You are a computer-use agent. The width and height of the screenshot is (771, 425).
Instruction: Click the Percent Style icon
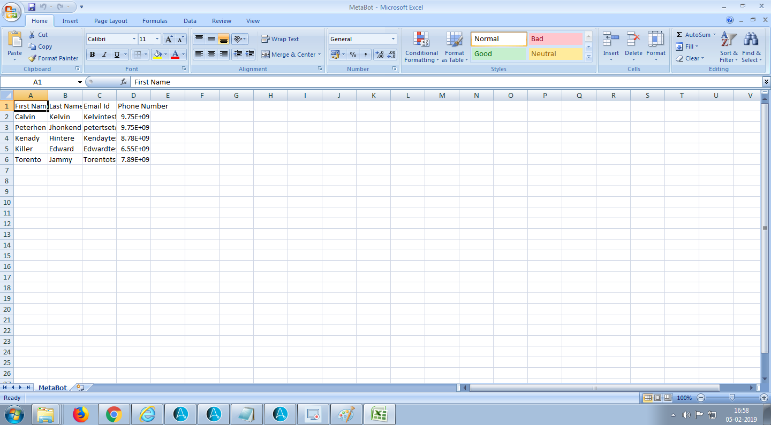353,55
